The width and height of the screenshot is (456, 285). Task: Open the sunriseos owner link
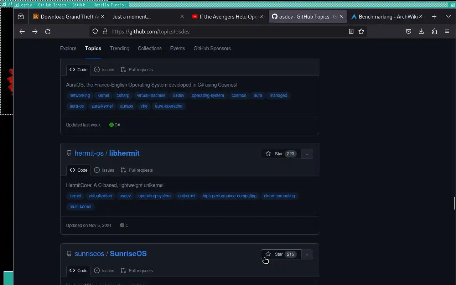(x=89, y=254)
